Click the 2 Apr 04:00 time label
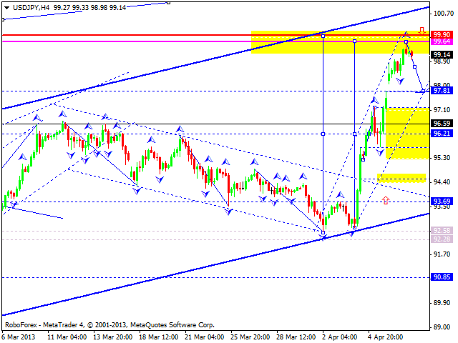Image resolution: width=458 pixels, height=343 pixels. click(x=340, y=337)
